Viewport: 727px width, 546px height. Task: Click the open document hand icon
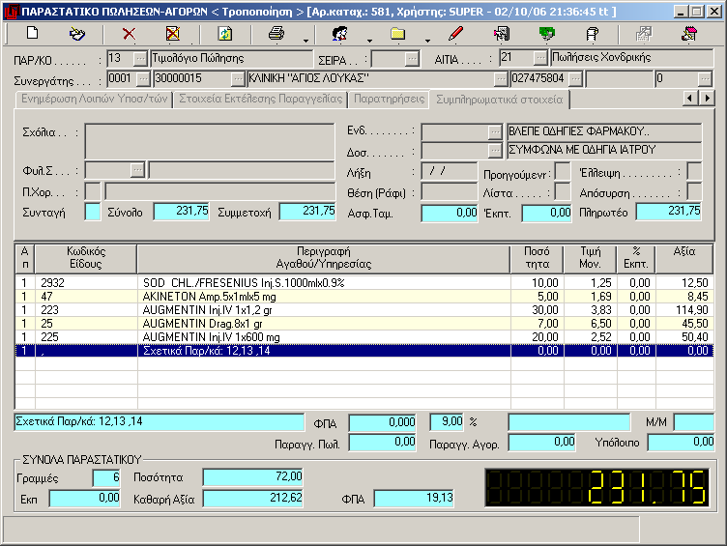77,34
